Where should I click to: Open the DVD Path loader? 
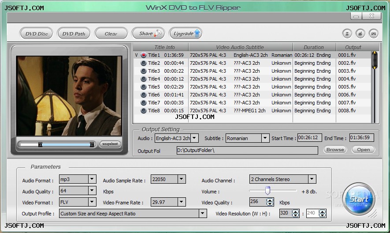[74, 33]
